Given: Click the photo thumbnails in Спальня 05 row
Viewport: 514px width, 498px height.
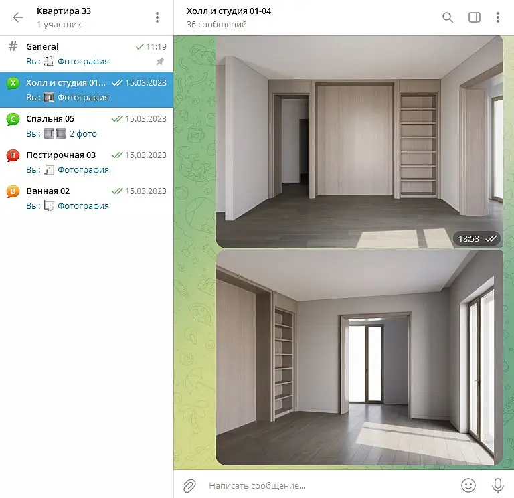Looking at the screenshot, I should click(x=55, y=133).
